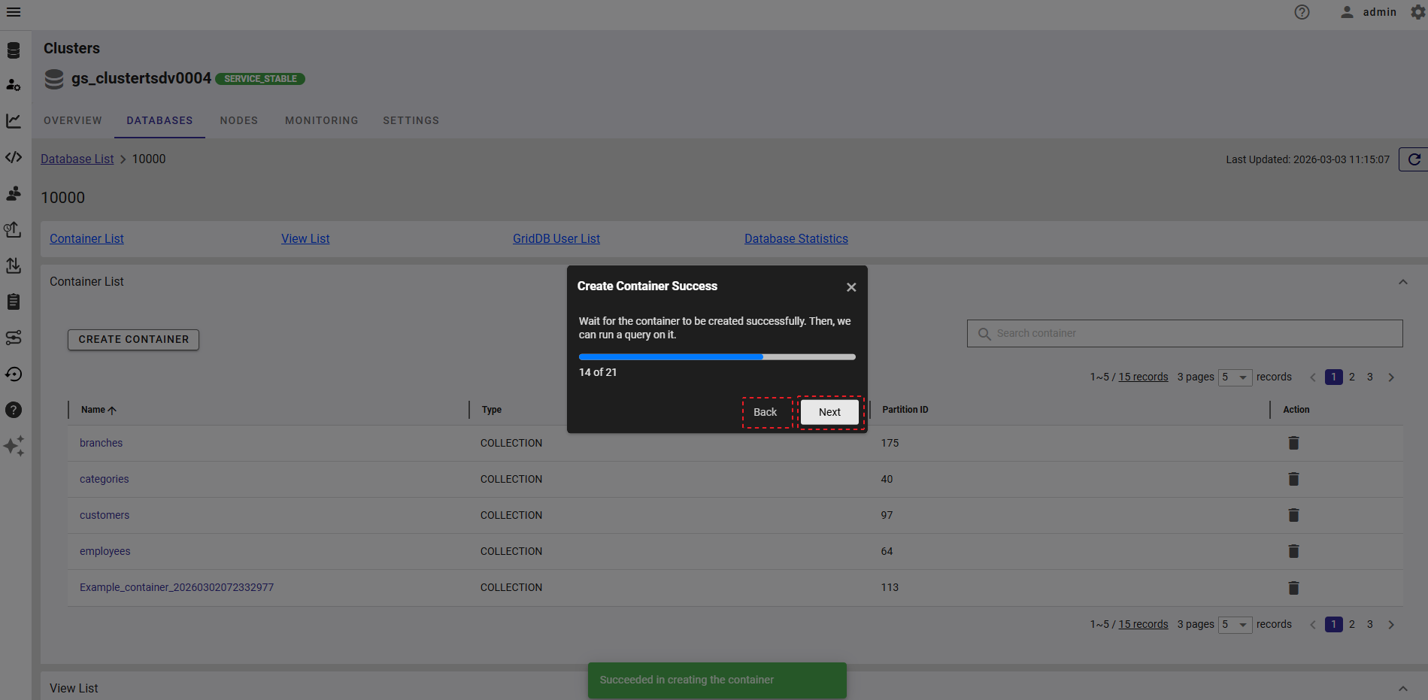1428x700 pixels.
Task: Open the hamburger menu icon
Action: 14,12
